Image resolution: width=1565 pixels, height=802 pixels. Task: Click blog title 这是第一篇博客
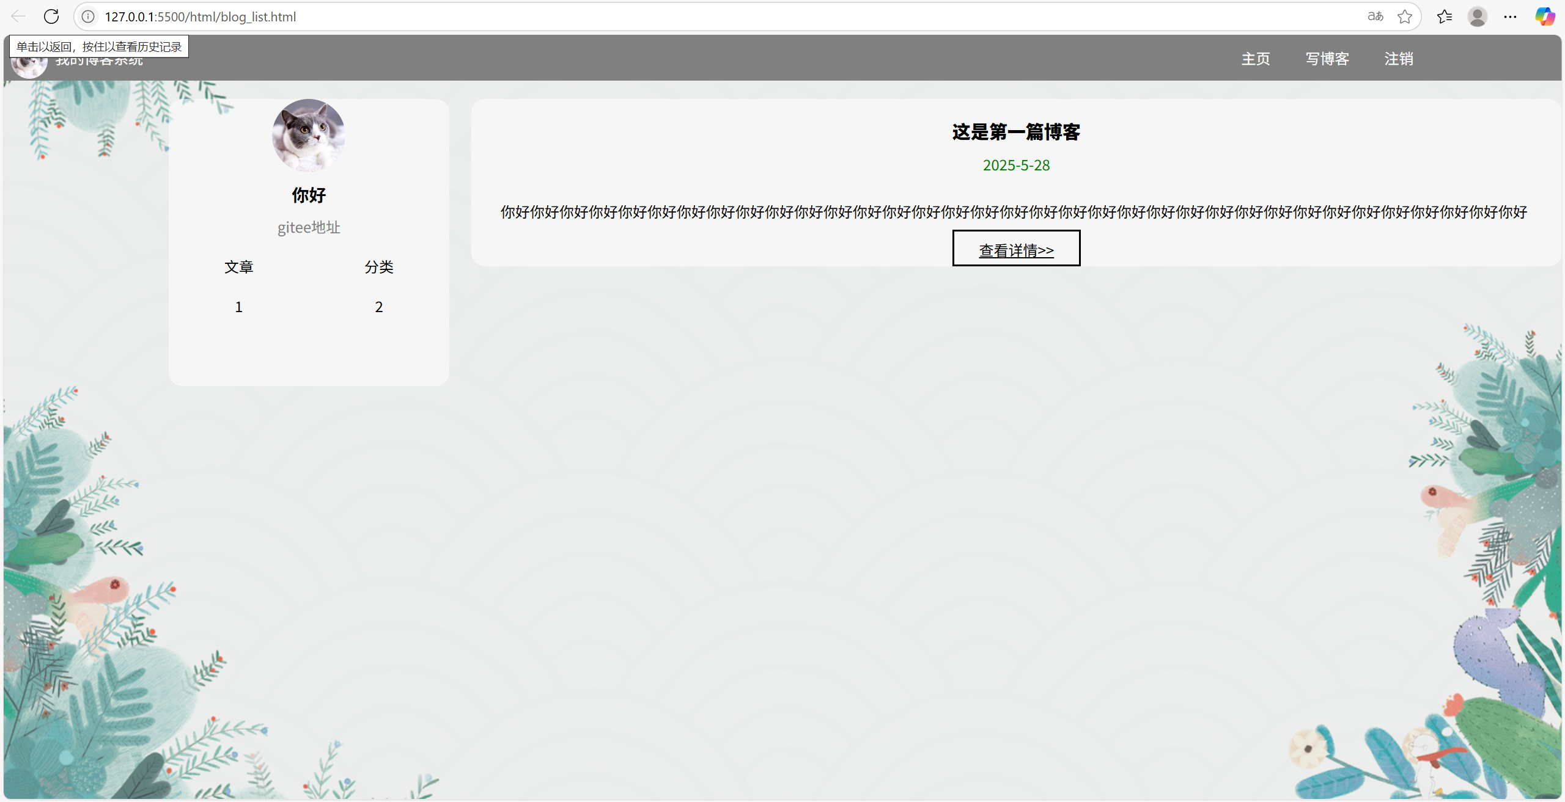1016,132
